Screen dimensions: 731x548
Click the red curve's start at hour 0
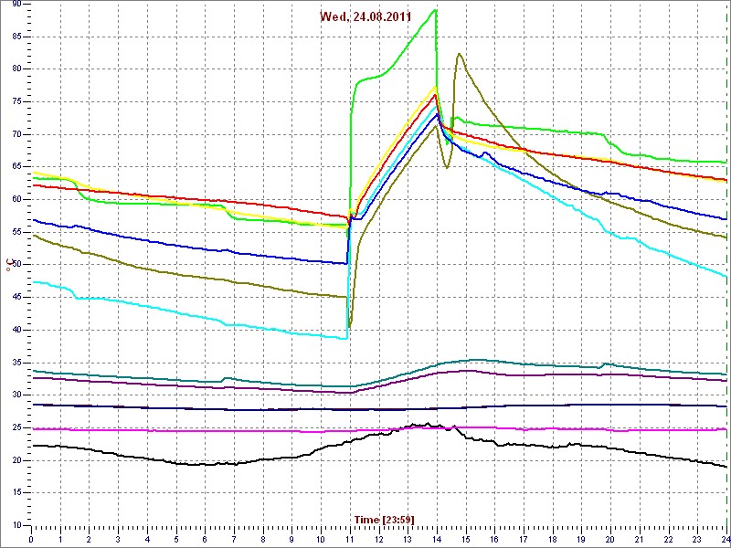click(33, 185)
